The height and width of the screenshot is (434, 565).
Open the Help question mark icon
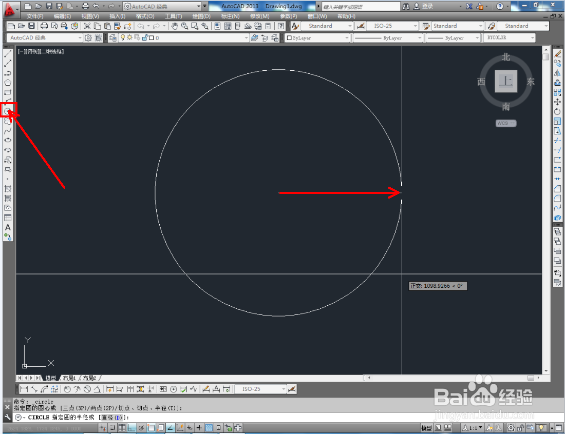click(x=280, y=26)
